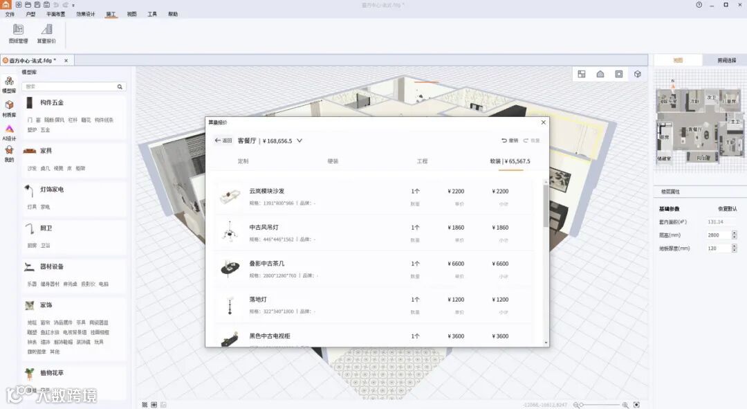
Task: Click the 厨房 subcategory link
Action: click(x=32, y=246)
